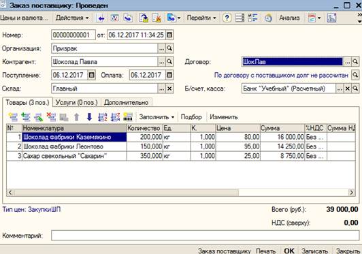Image resolution: width=362 pixels, height=254 pixels.
Task: Click the clock history icon in toolbar
Action: [268, 18]
